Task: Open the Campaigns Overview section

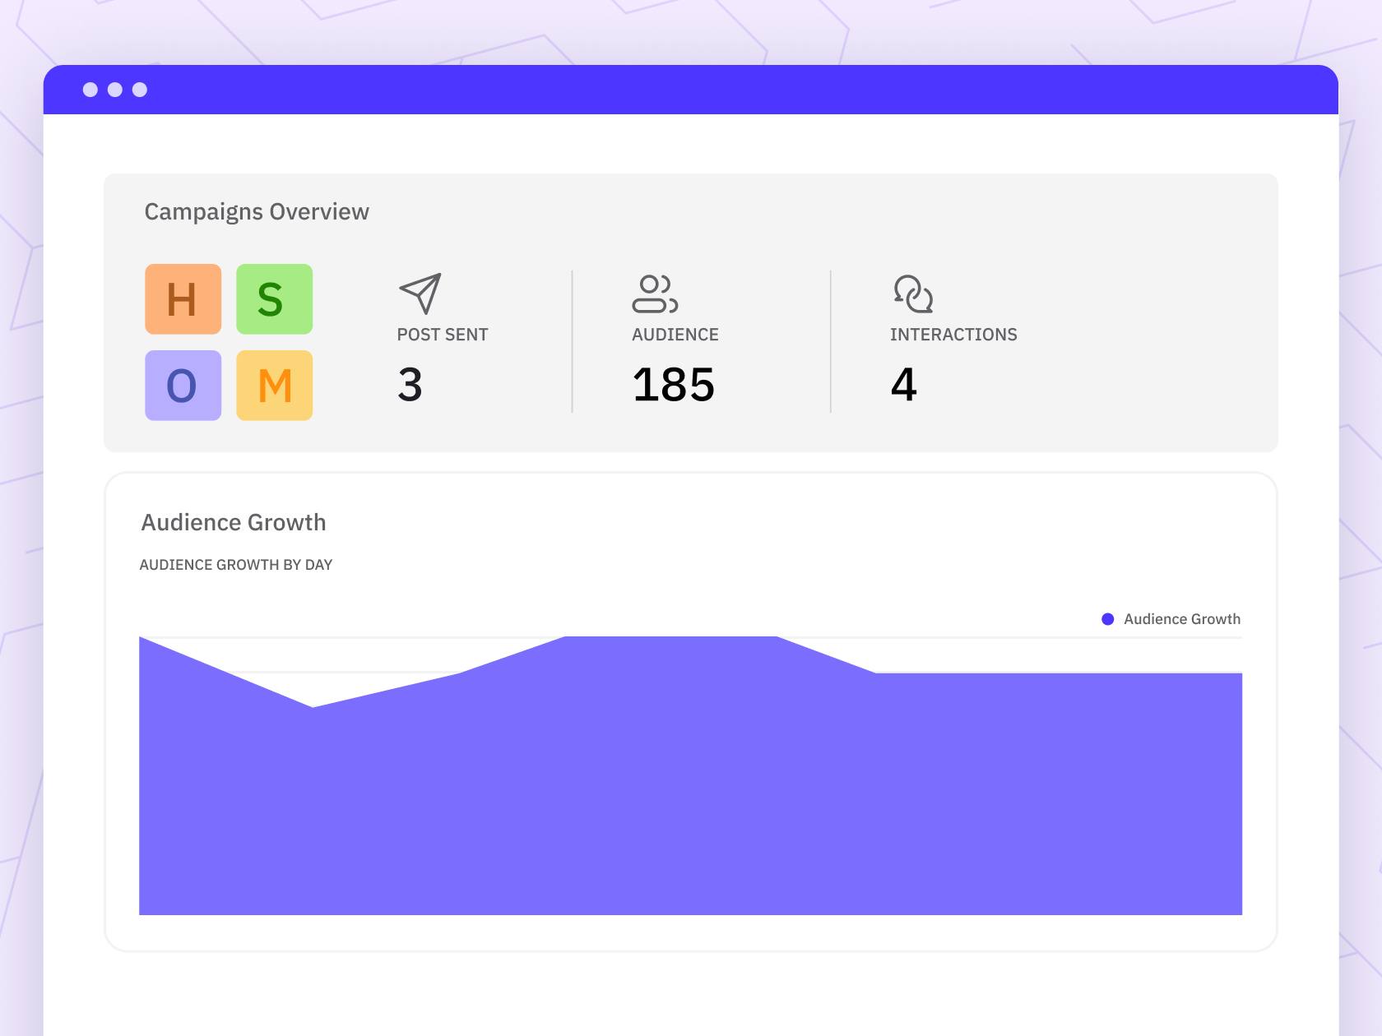Action: click(257, 211)
